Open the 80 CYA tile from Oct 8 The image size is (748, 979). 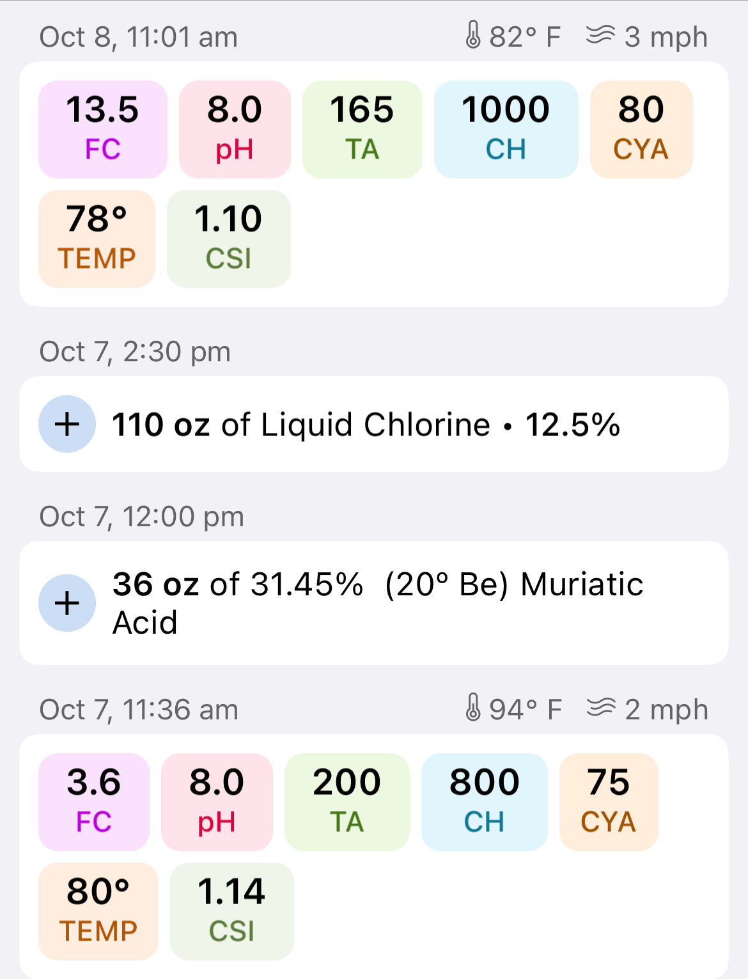click(x=641, y=129)
